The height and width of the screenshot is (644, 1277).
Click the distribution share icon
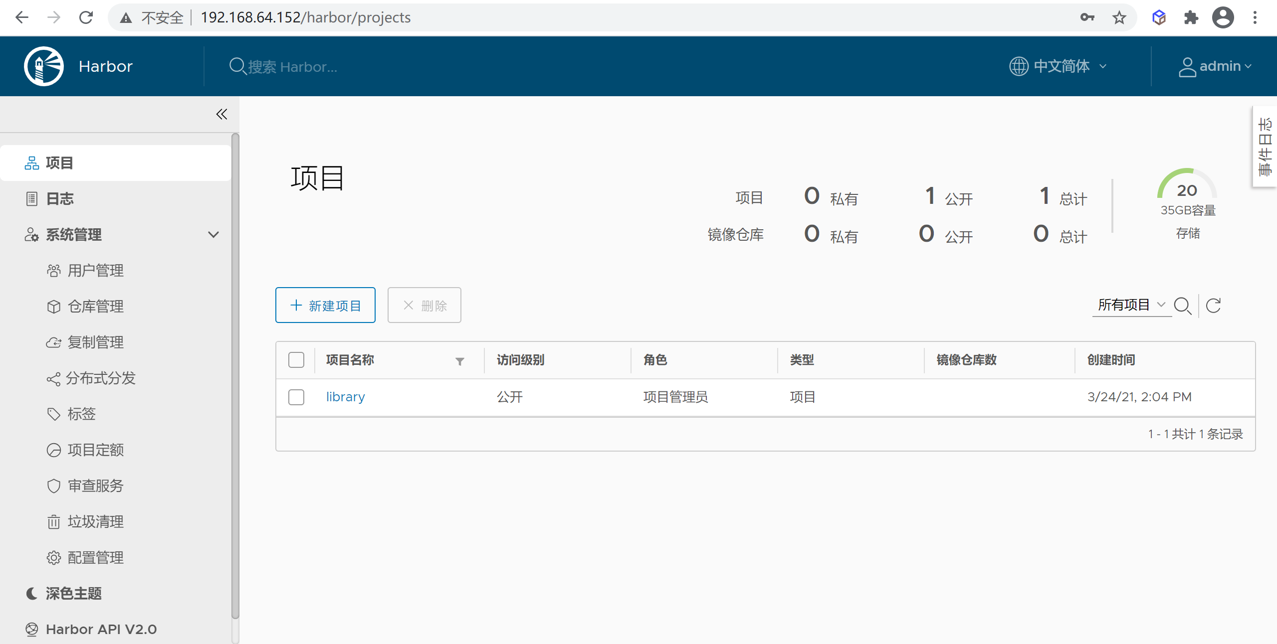pyautogui.click(x=53, y=379)
